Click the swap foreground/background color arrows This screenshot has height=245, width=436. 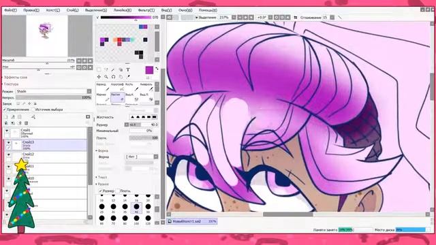click(157, 68)
